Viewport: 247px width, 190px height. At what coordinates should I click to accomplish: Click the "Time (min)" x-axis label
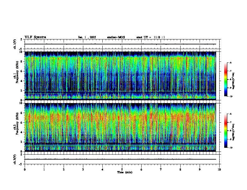[125, 172]
